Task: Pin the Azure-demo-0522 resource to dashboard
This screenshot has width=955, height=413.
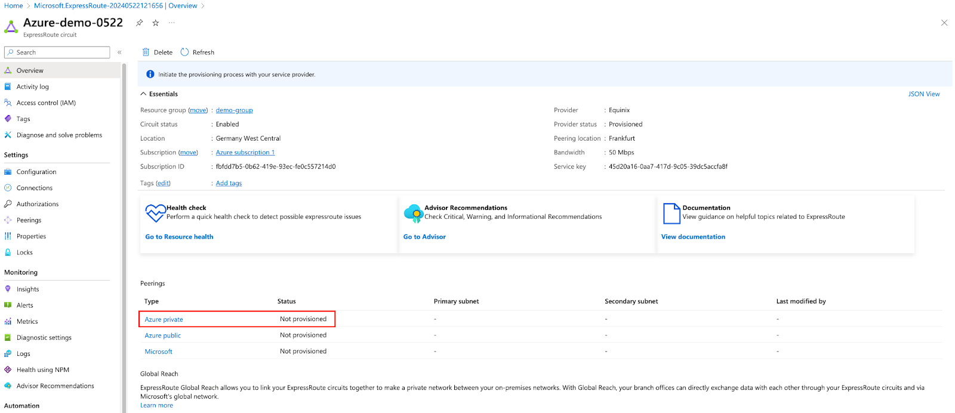Action: coord(139,23)
